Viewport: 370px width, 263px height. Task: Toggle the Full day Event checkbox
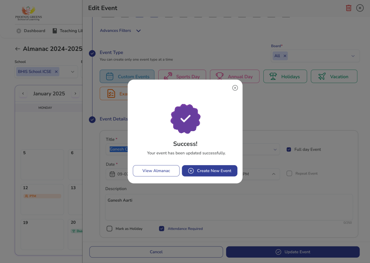coord(289,150)
